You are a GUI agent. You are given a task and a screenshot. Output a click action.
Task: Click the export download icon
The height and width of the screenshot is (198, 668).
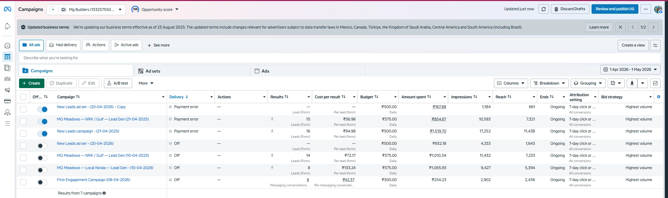click(632, 83)
